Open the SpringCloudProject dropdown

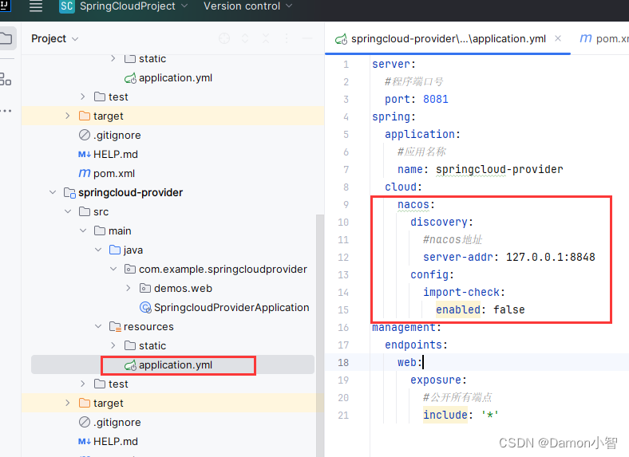coord(133,6)
